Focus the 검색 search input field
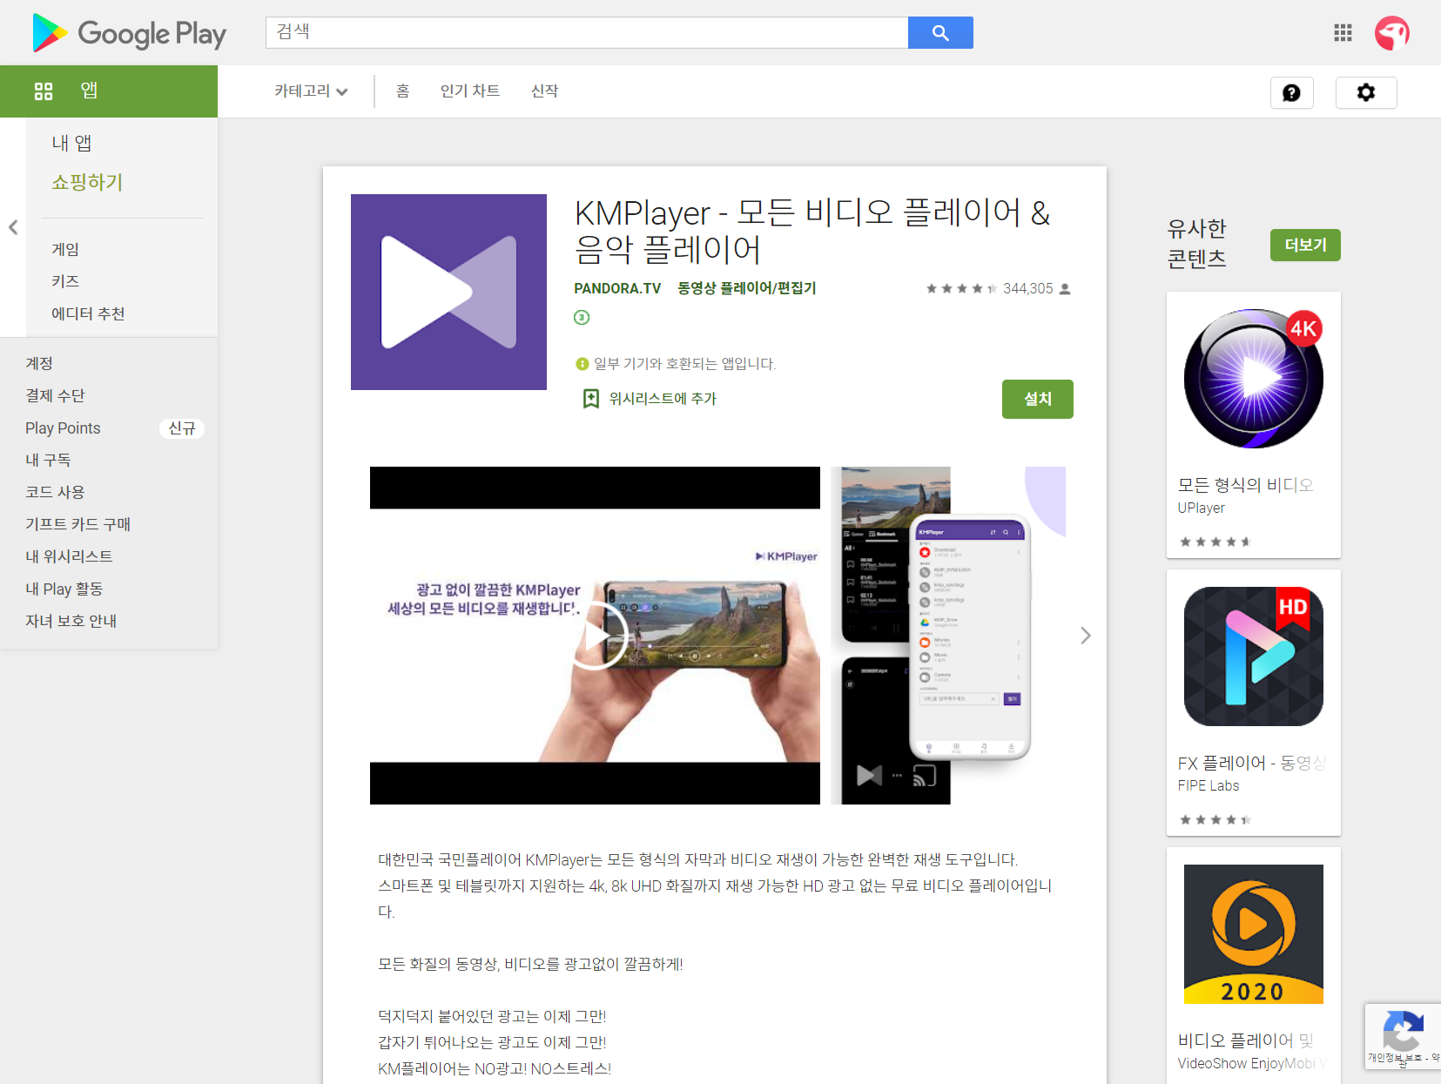1441x1084 pixels. (x=587, y=32)
